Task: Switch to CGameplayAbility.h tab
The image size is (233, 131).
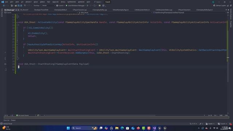Action: pyautogui.click(x=60, y=10)
